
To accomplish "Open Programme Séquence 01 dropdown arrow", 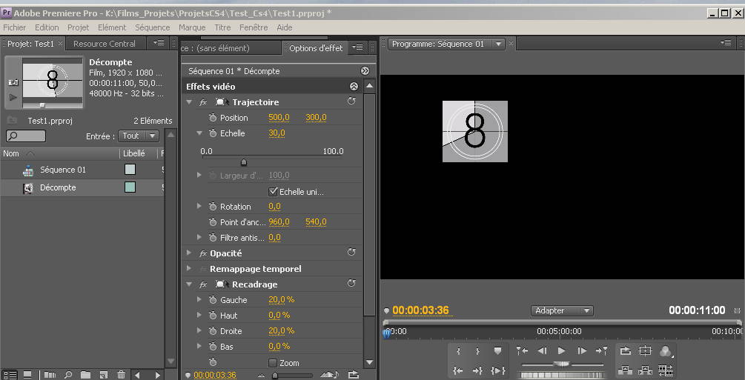I will (x=498, y=44).
